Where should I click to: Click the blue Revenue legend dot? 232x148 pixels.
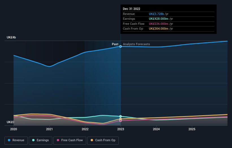(x=9, y=140)
